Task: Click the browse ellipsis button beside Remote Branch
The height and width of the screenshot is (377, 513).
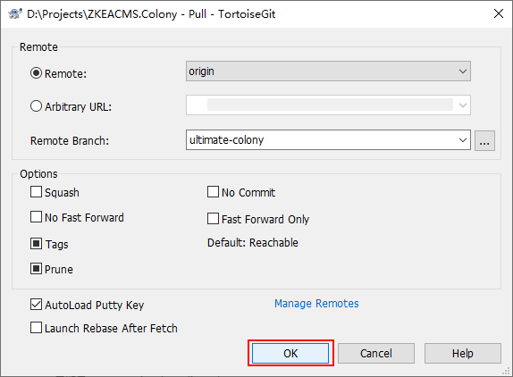Action: pyautogui.click(x=484, y=140)
